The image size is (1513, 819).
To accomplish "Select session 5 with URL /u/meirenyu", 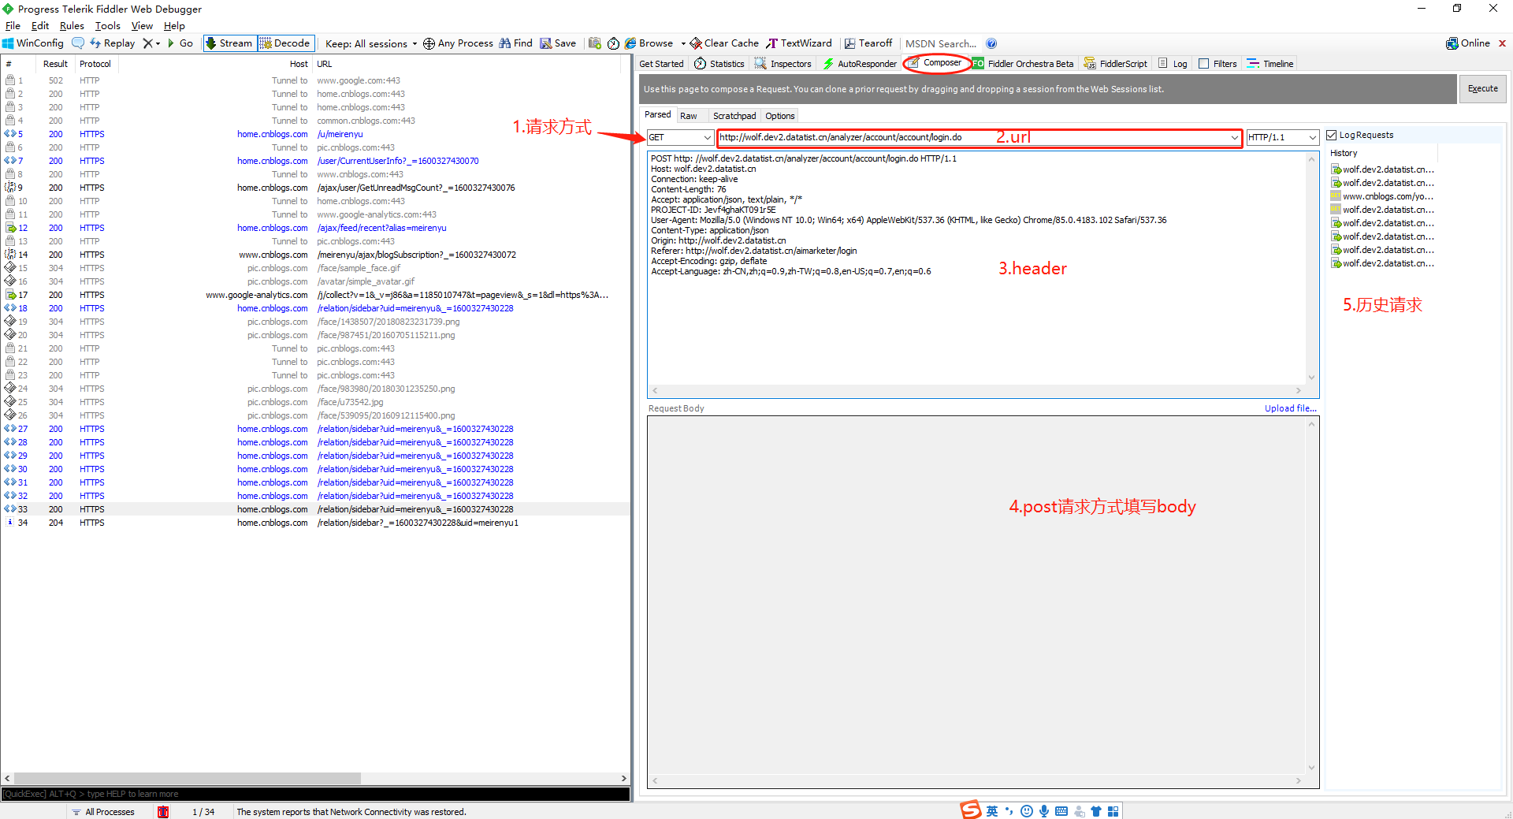I will [315, 134].
